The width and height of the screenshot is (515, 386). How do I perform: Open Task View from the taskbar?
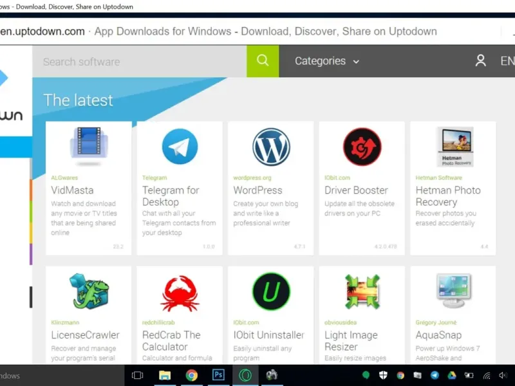(137, 375)
